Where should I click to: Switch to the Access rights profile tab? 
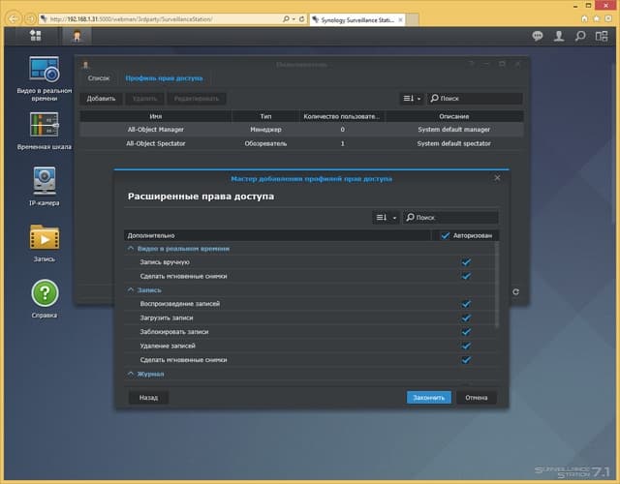point(164,78)
